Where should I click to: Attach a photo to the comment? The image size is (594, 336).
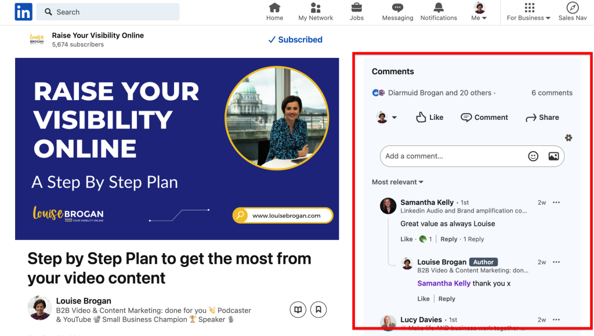553,156
